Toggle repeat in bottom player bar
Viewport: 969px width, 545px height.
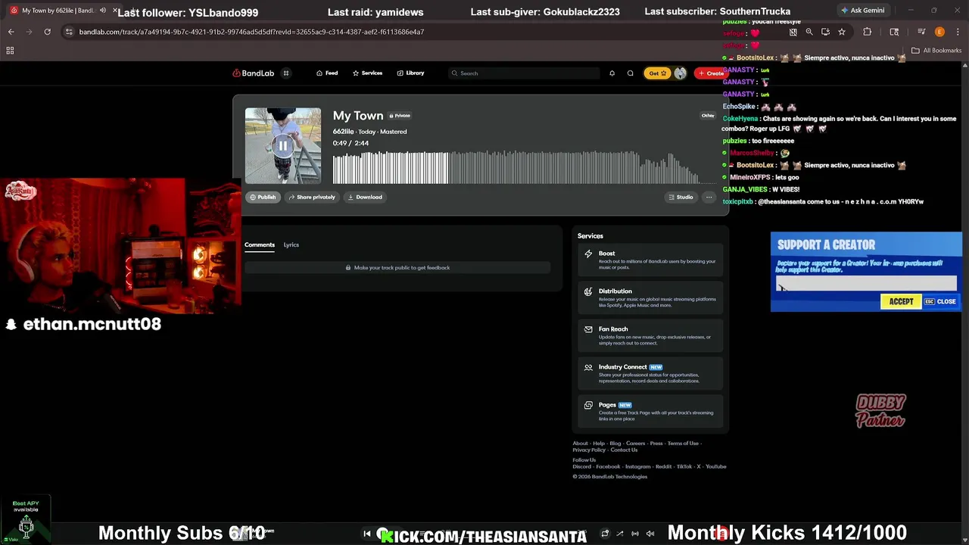click(605, 534)
